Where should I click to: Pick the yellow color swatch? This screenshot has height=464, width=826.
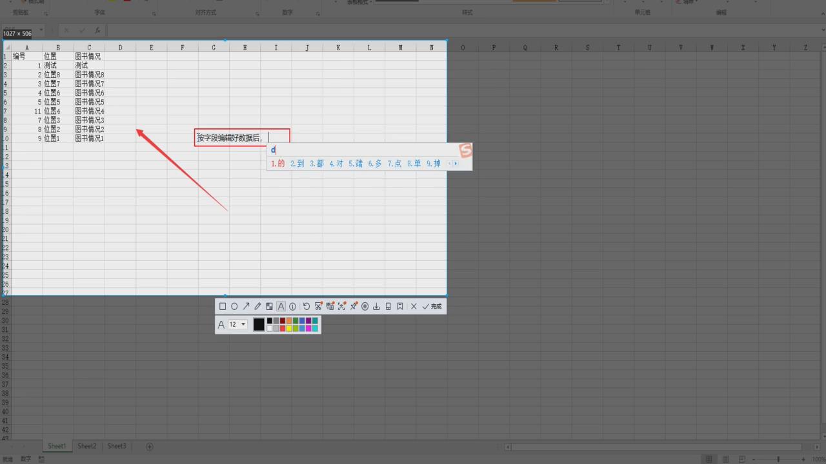point(289,329)
